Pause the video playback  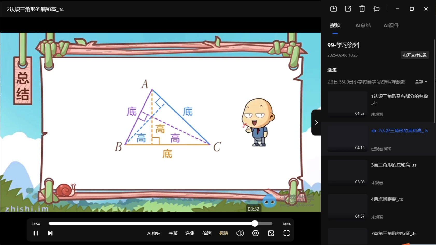coord(36,233)
